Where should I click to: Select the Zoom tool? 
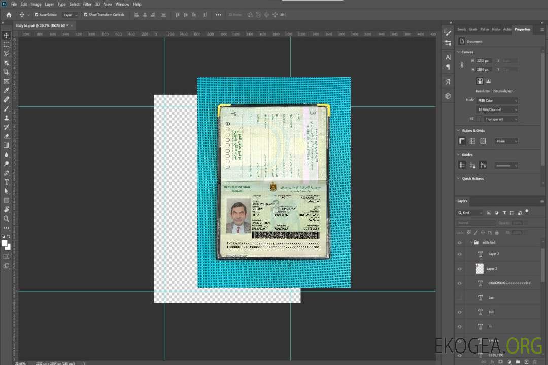coord(6,218)
